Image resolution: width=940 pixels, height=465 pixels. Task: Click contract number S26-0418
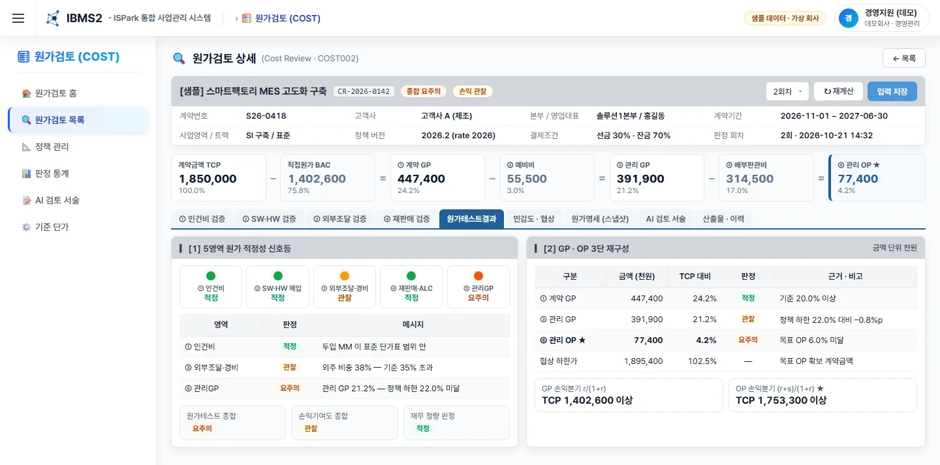point(266,116)
